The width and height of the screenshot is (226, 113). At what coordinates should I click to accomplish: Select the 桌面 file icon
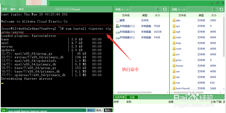118,20
